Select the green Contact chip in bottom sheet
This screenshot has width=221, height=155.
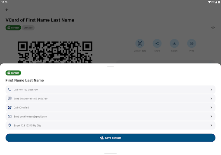[13, 73]
